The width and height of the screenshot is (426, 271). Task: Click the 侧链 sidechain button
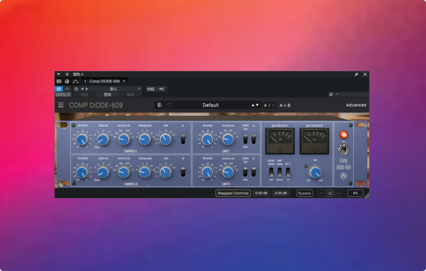click(x=151, y=89)
